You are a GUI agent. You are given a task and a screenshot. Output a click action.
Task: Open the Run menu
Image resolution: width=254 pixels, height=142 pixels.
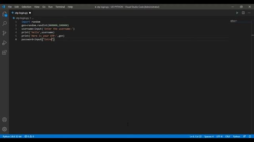click(50, 7)
